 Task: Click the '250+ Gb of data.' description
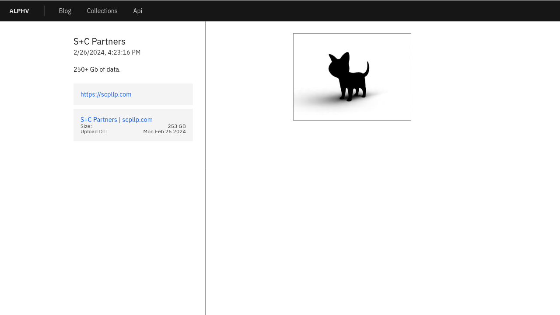97,69
